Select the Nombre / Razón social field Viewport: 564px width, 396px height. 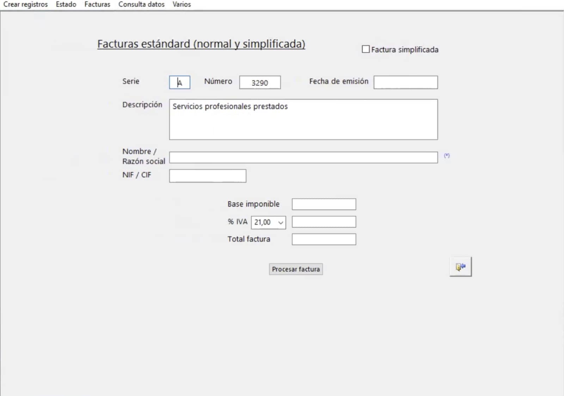(x=303, y=158)
